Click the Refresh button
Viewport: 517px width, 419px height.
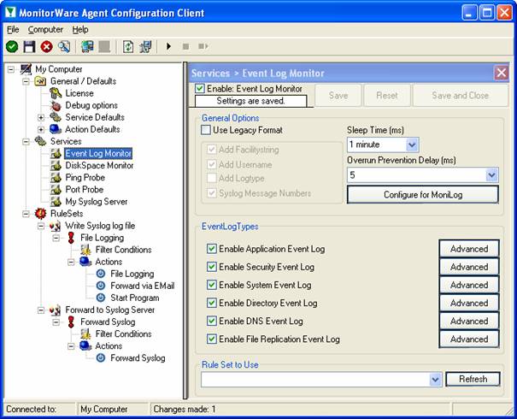click(x=473, y=379)
